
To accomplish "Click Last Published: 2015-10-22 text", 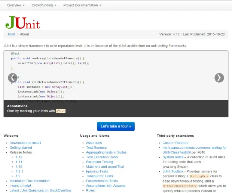I will 204,34.
